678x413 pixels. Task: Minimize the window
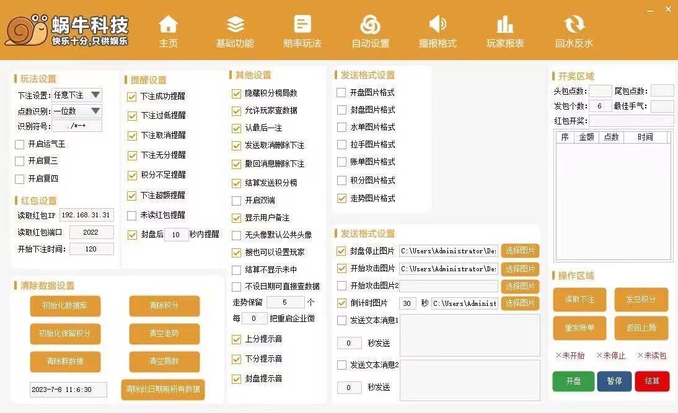tap(650, 11)
